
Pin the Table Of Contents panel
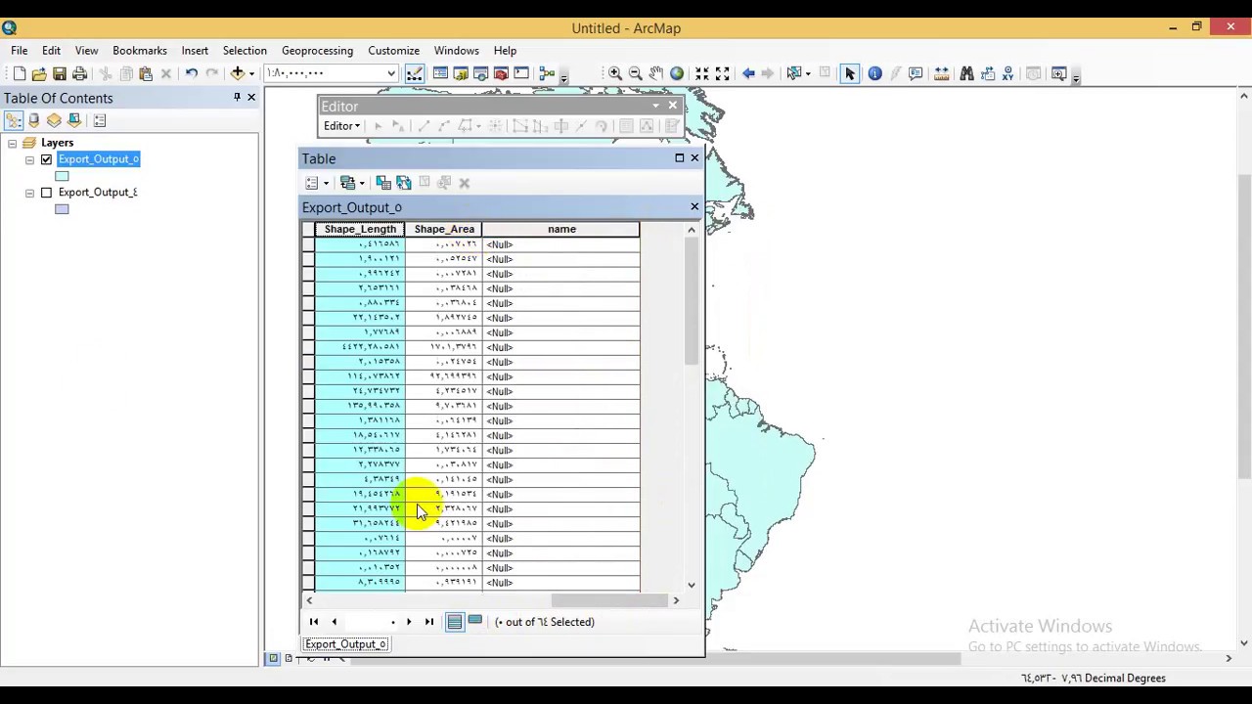click(x=237, y=98)
